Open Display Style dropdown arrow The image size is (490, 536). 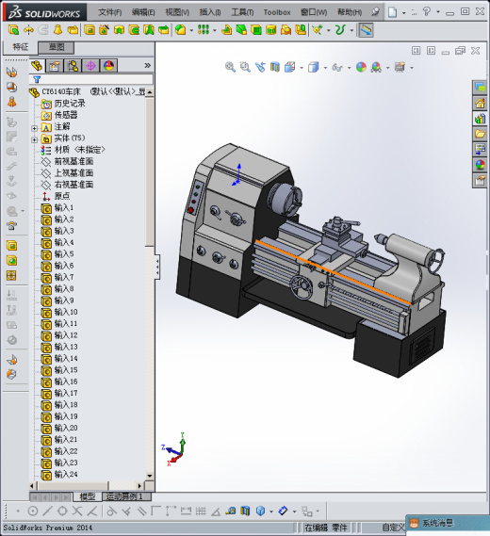[325, 68]
